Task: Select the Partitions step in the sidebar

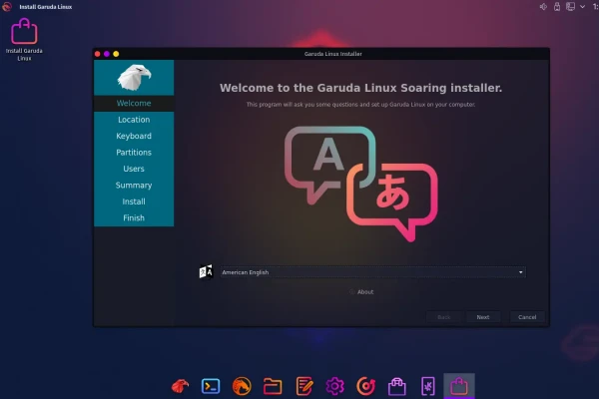Action: click(x=134, y=153)
